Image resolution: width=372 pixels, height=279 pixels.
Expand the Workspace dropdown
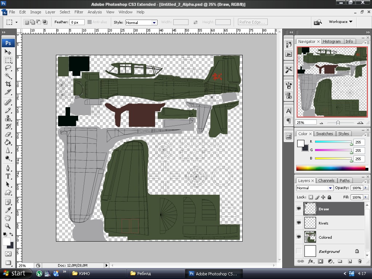(340, 22)
